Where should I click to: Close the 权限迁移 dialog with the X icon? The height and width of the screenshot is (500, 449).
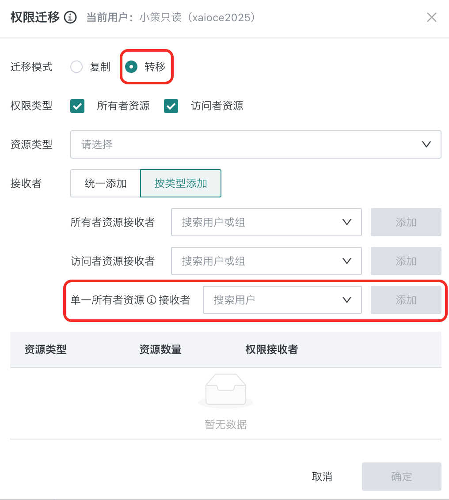(x=431, y=17)
